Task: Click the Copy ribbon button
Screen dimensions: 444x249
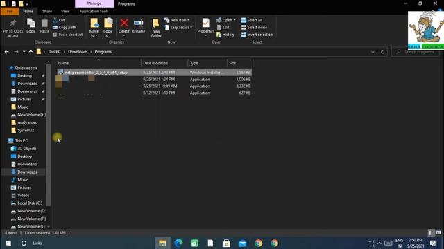Action: click(31, 26)
